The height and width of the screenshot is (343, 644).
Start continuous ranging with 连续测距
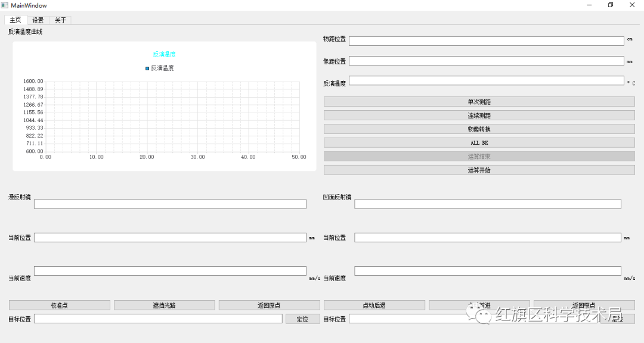pyautogui.click(x=479, y=116)
